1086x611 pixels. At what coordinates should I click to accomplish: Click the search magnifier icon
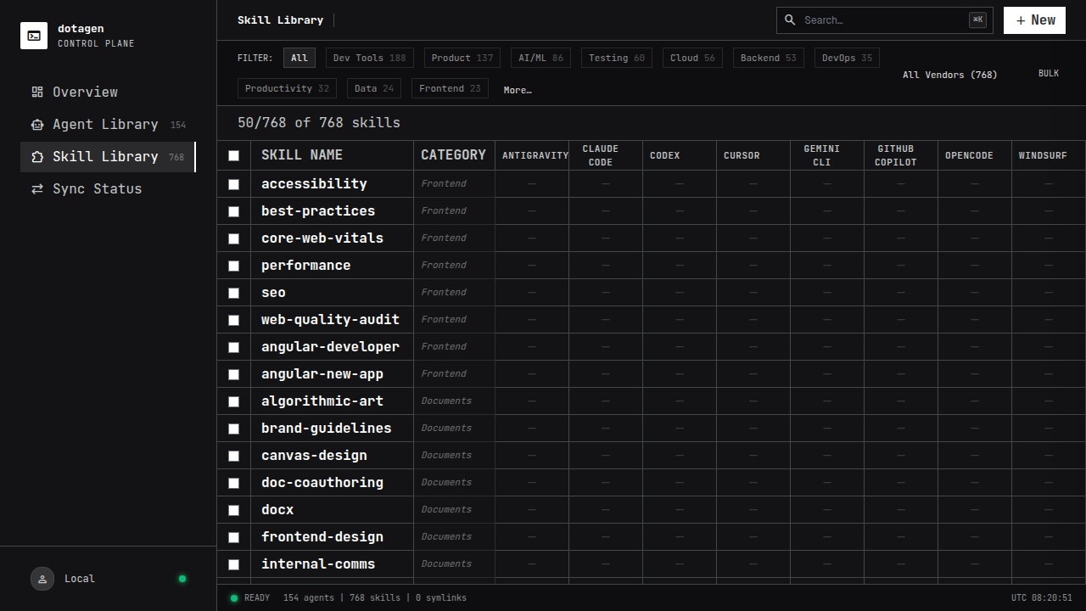[790, 20]
